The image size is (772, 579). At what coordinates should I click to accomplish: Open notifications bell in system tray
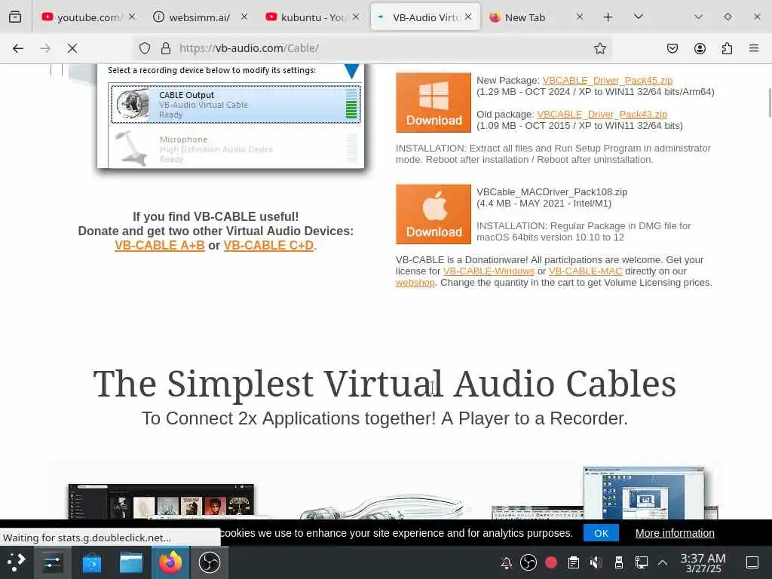(506, 562)
